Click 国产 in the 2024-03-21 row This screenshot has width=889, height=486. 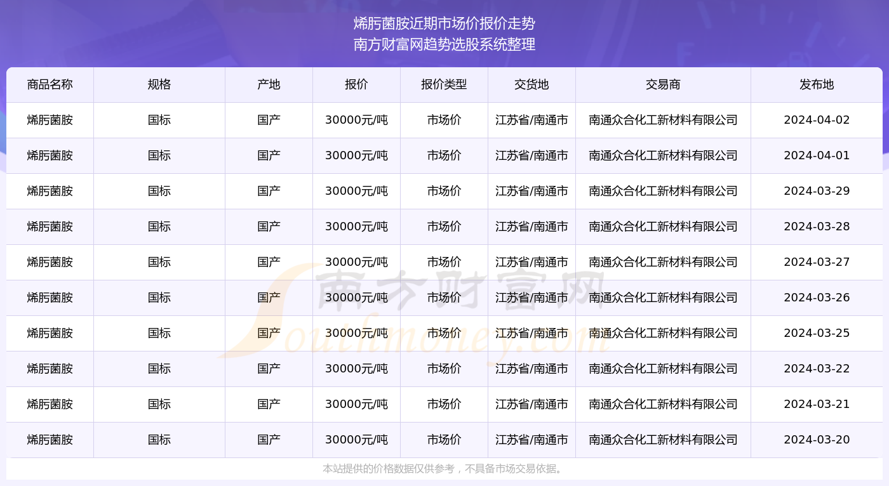(x=269, y=404)
